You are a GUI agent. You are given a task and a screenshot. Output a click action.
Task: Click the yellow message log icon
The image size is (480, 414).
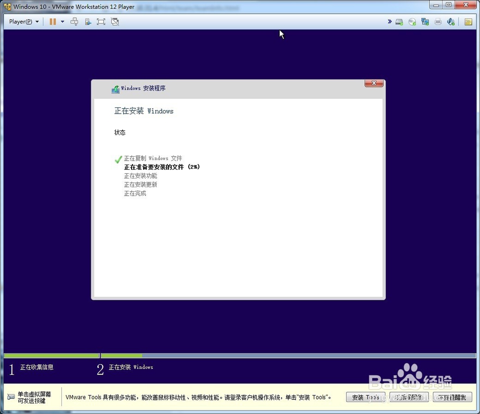468,22
